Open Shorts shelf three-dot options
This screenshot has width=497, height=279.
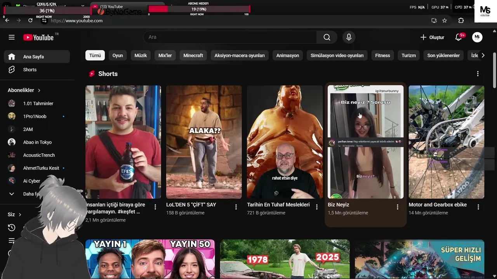(x=478, y=74)
